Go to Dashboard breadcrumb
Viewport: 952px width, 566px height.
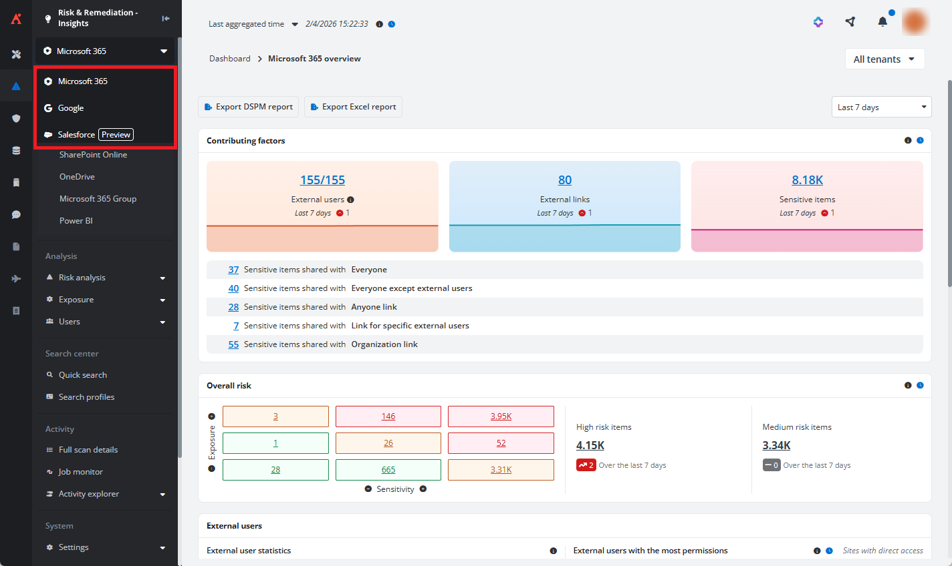[229, 59]
